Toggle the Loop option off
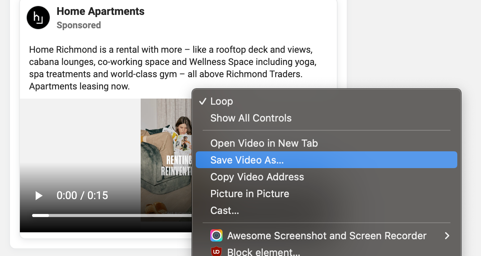This screenshot has height=256, width=481. [221, 101]
